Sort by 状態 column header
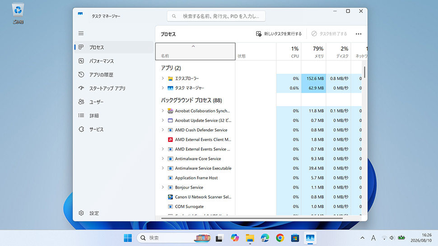Image resolution: width=438 pixels, height=246 pixels. coord(256,51)
